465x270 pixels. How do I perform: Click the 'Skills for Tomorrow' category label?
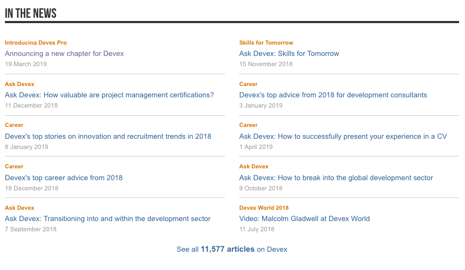(266, 42)
